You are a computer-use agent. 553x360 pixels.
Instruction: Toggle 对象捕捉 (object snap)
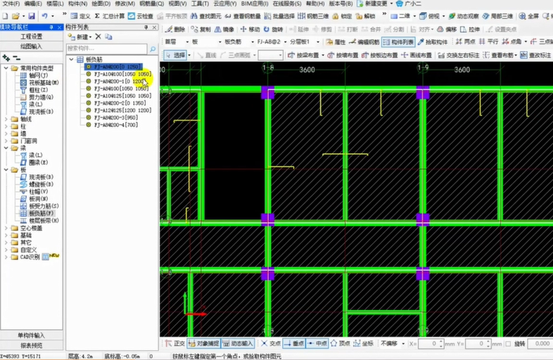coord(203,343)
